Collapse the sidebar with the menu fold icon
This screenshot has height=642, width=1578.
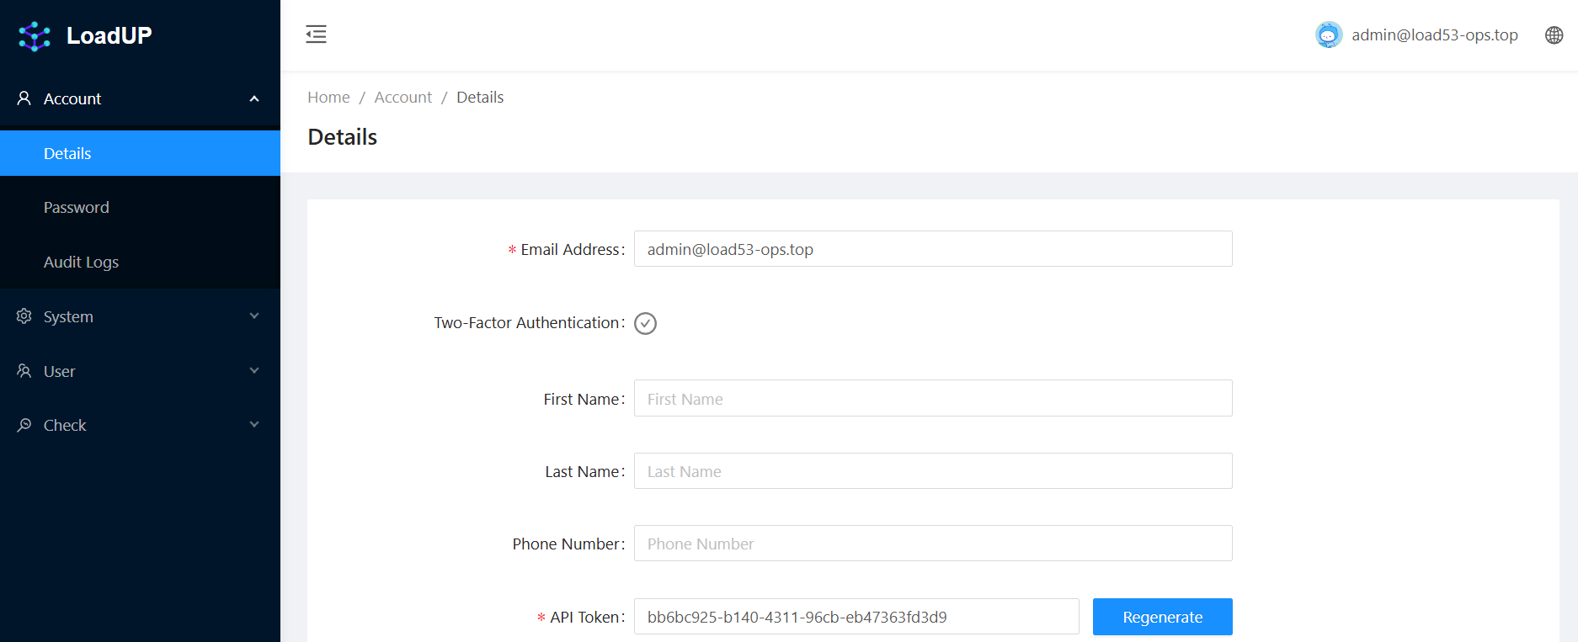pyautogui.click(x=316, y=34)
